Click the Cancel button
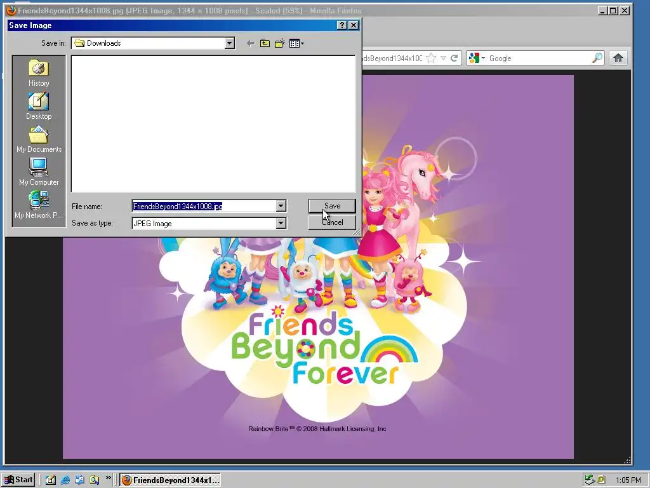Image resolution: width=650 pixels, height=488 pixels. coord(332,222)
